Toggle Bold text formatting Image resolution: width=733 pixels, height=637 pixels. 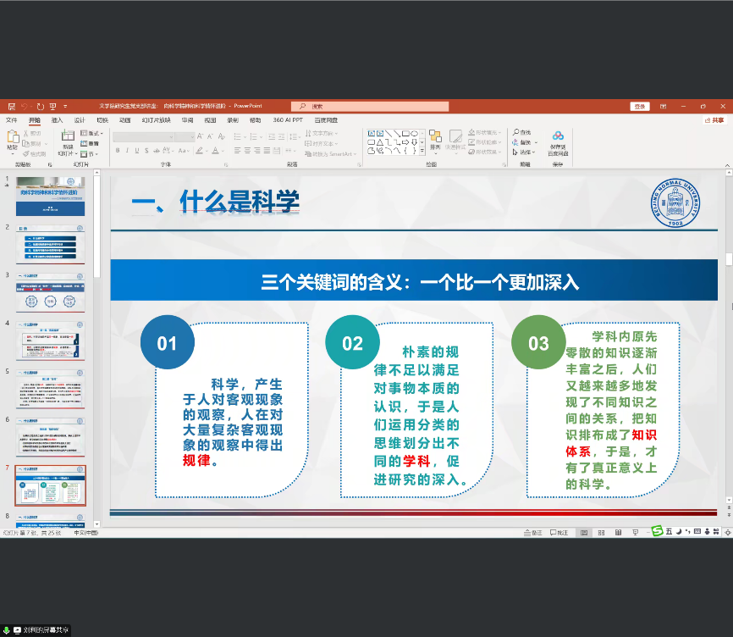click(x=117, y=151)
